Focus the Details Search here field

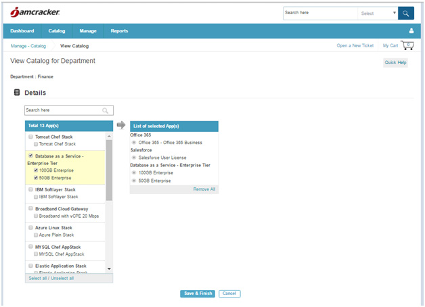[69, 110]
